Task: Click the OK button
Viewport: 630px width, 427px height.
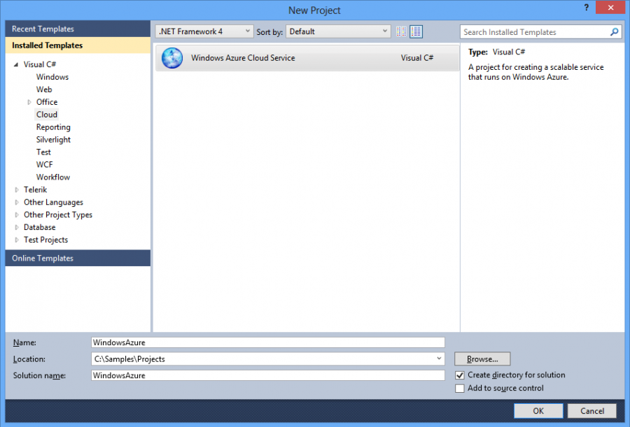Action: tap(538, 411)
